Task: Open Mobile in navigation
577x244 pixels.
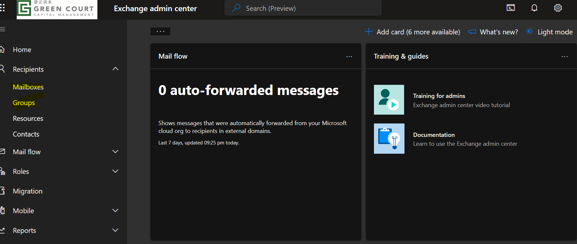Action: [x=23, y=211]
